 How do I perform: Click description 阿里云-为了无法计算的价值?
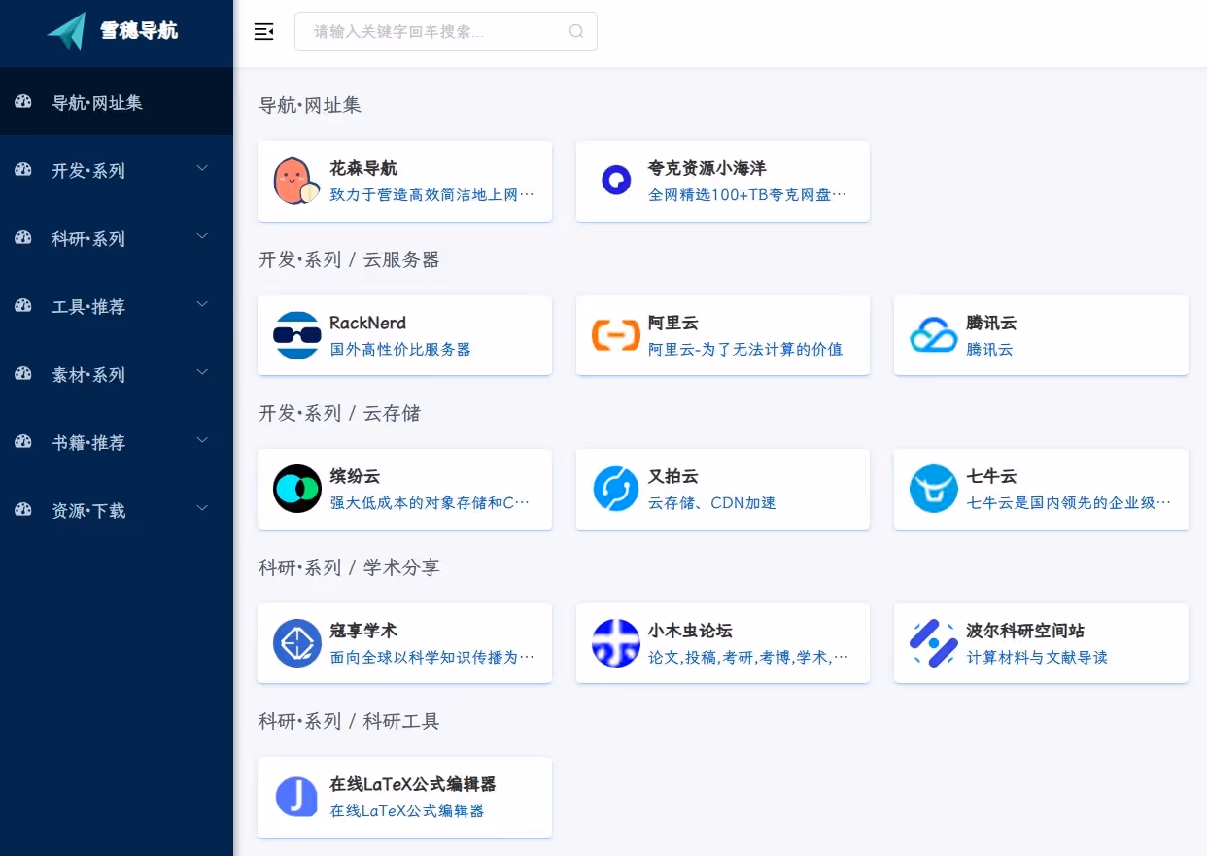pos(745,349)
